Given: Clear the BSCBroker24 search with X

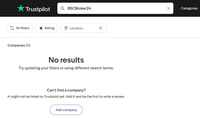Looking at the screenshot, I should click(168, 8).
